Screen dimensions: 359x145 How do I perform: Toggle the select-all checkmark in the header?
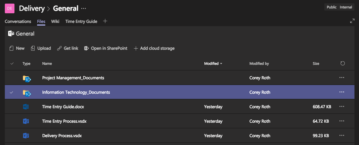click(x=12, y=64)
